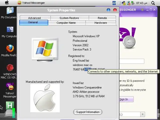This screenshot has height=120, width=160.
Task: Click the clock showing 07:43
Action: (x=142, y=3)
